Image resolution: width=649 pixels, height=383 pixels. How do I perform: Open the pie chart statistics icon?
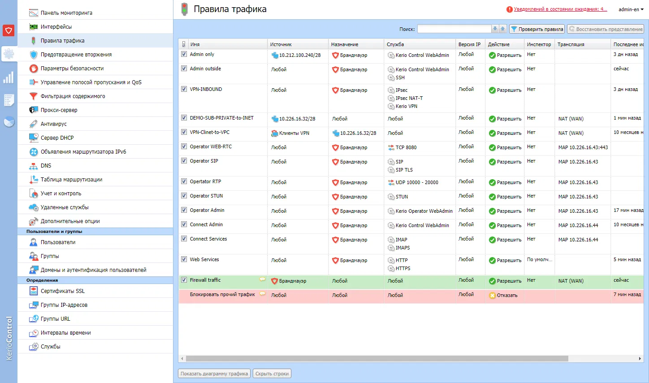pos(9,122)
